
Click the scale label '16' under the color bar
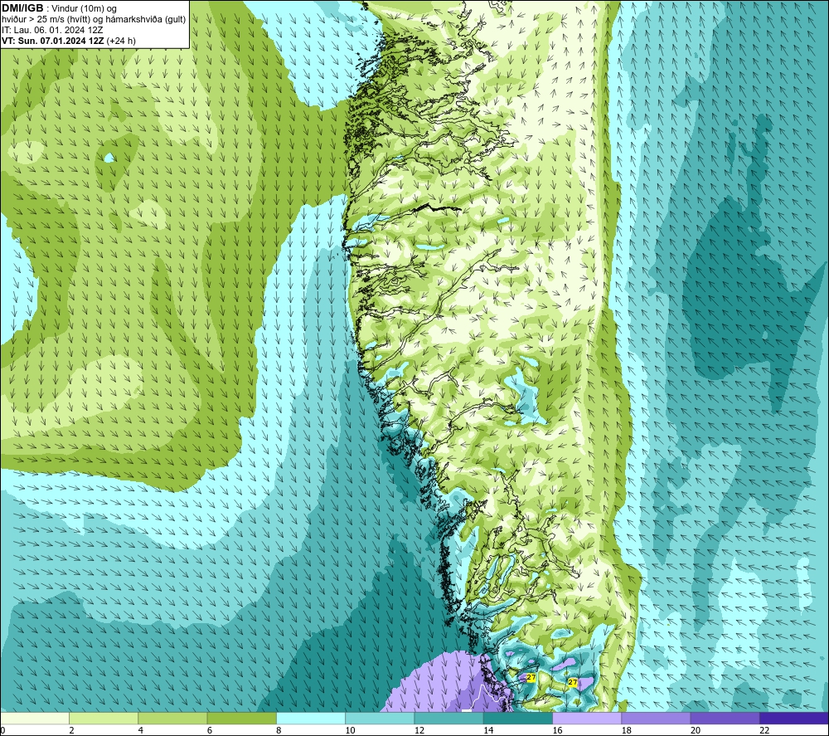tap(557, 730)
